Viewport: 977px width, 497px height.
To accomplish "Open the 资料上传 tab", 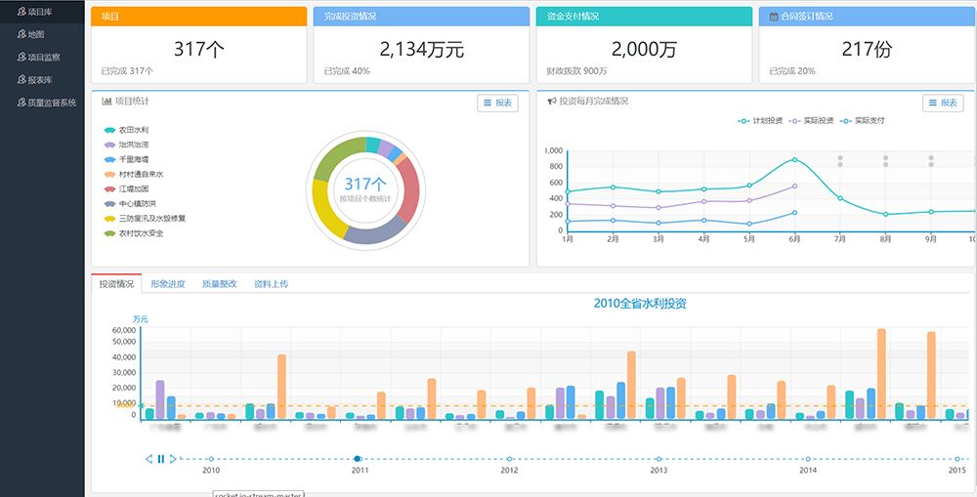I will click(271, 284).
